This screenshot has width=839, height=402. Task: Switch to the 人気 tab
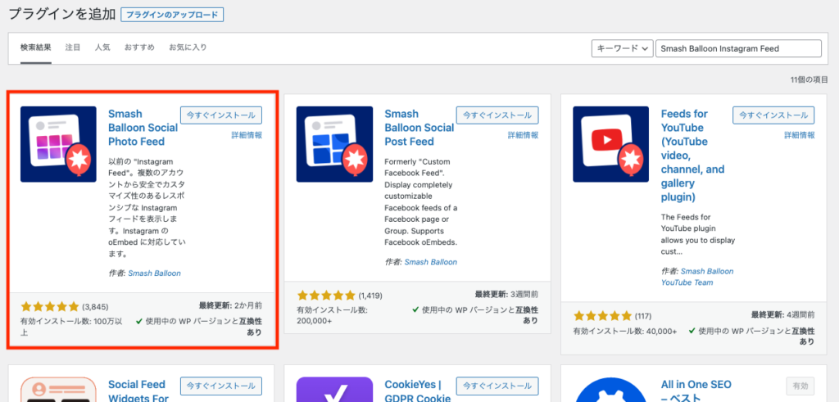coord(102,47)
